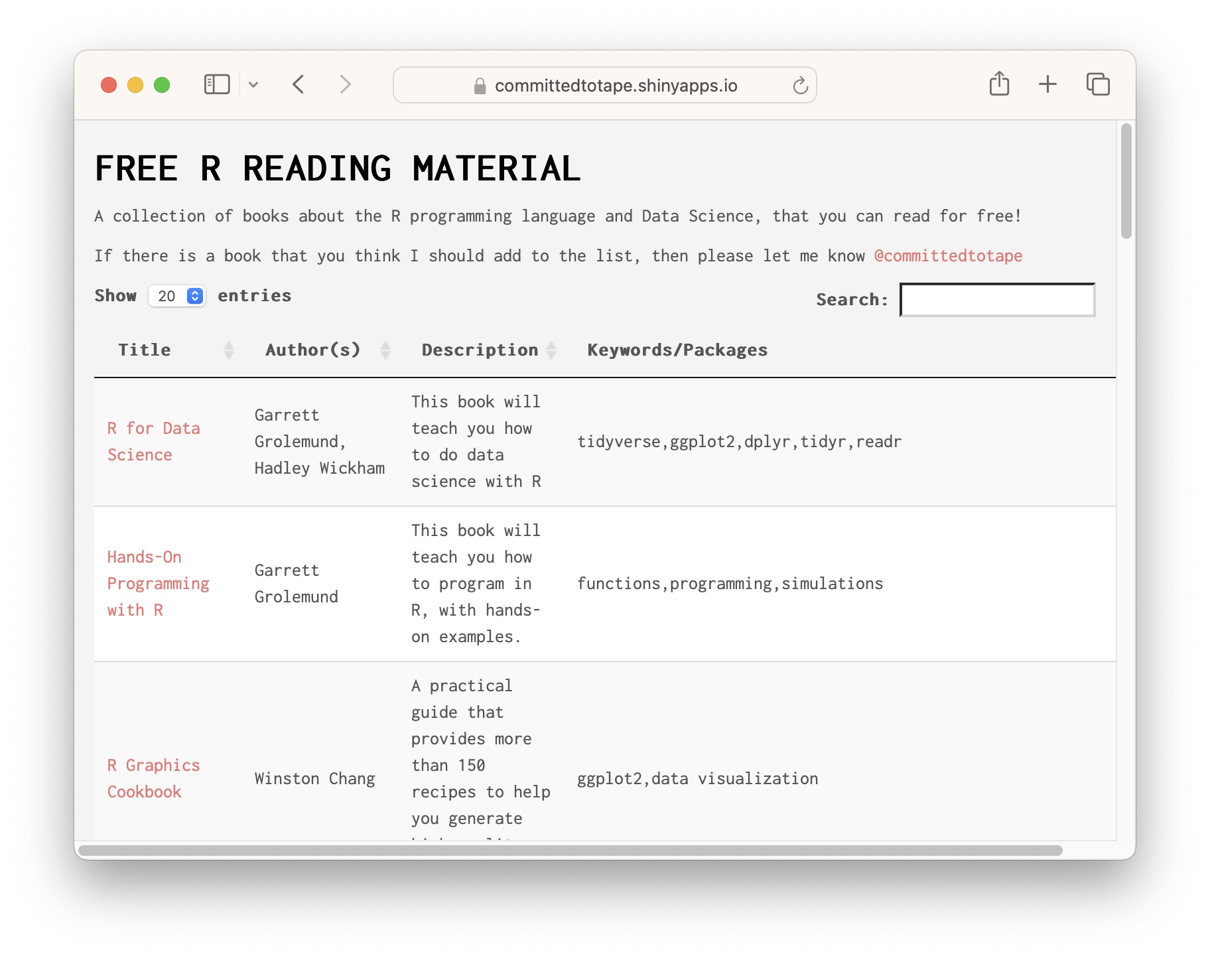Open Hands-On Programming with R link
1210x958 pixels.
point(158,584)
